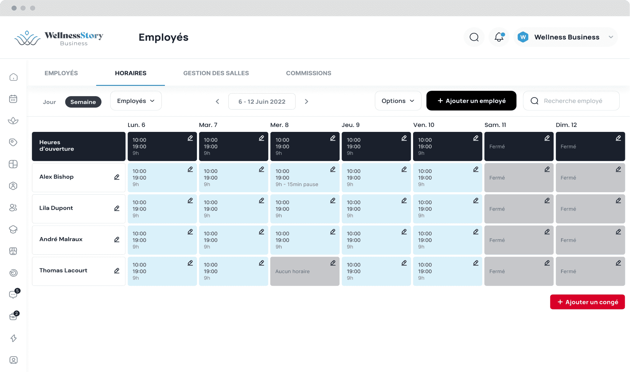Open the shop storefront icon in sidebar
This screenshot has height=372, width=630.
tap(13, 251)
